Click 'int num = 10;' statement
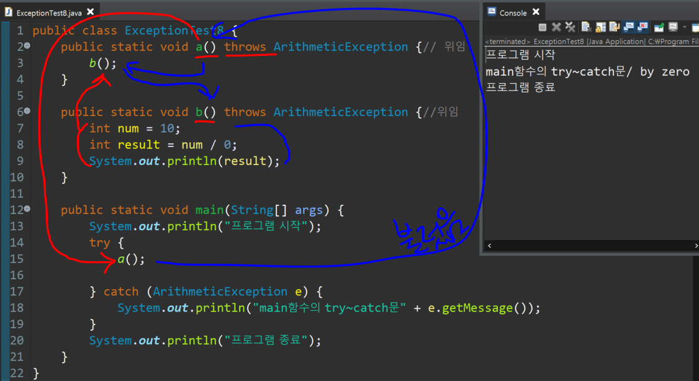Image resolution: width=699 pixels, height=381 pixels. [x=135, y=128]
